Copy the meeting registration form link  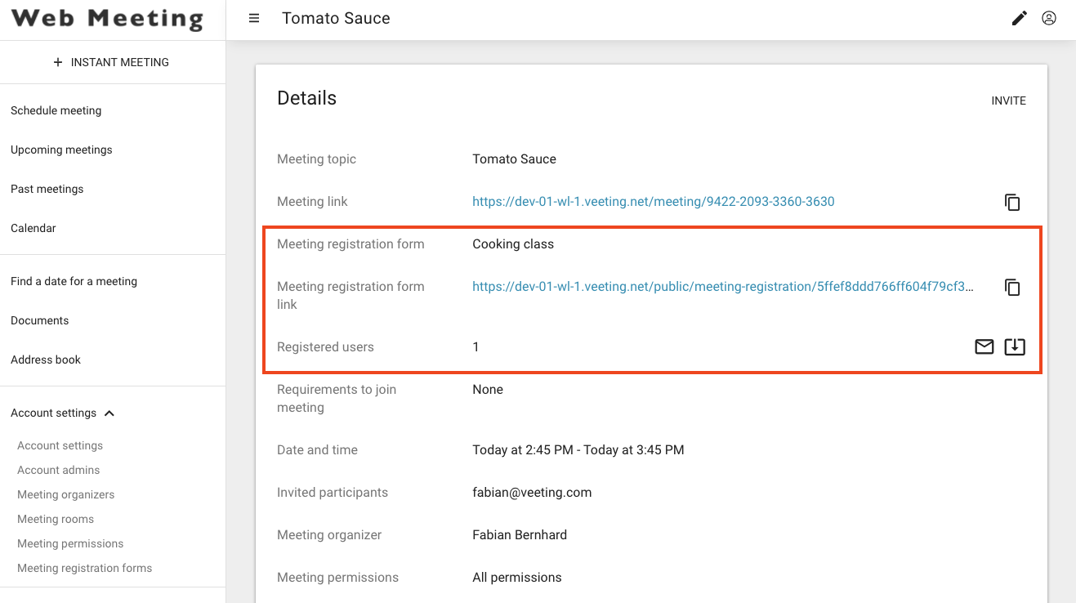[x=1012, y=287]
